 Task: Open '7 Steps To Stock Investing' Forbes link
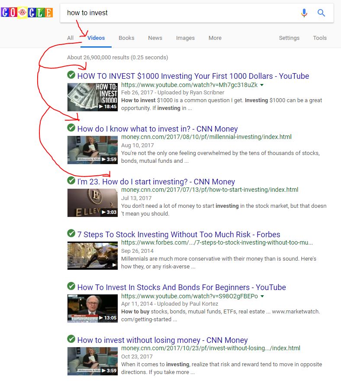click(179, 235)
